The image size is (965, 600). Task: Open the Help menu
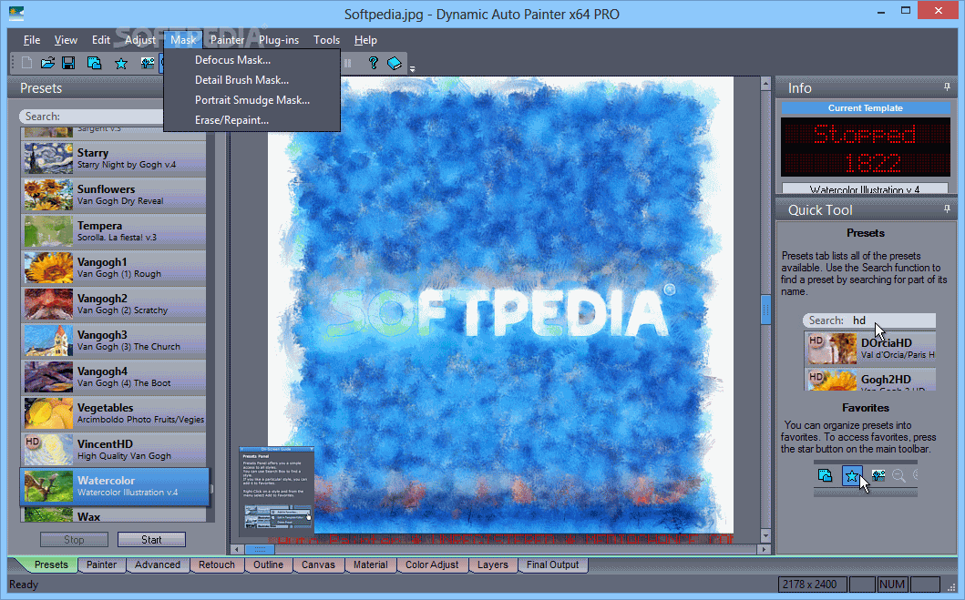365,40
